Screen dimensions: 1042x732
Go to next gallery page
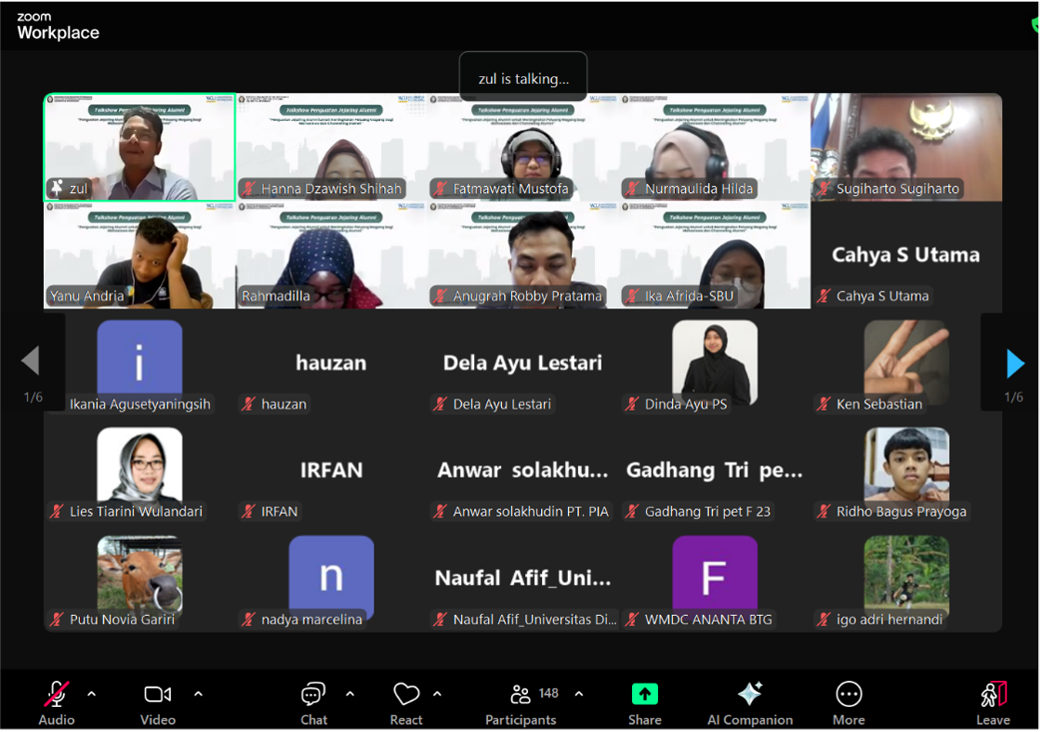point(1015,363)
